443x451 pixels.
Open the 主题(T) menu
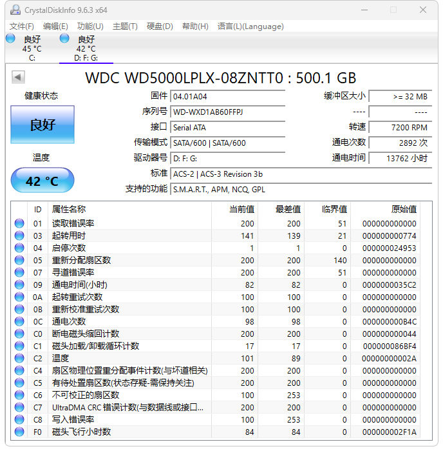tap(125, 26)
